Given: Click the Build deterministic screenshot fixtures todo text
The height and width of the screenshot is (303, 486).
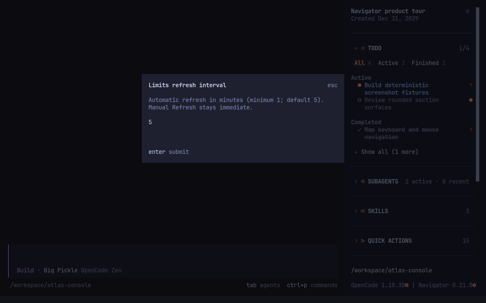Looking at the screenshot, I should tap(397, 89).
